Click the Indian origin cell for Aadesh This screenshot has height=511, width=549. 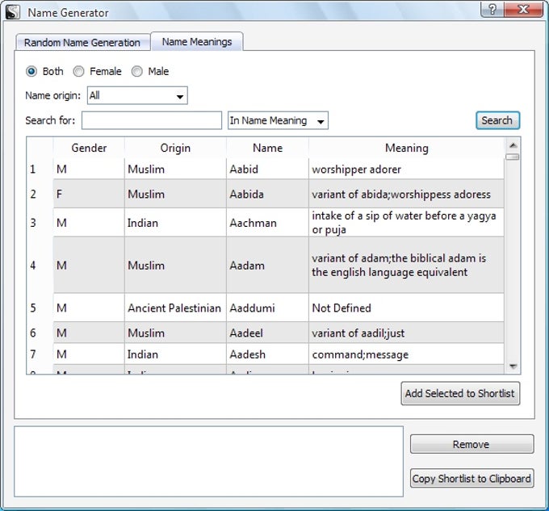(x=175, y=354)
